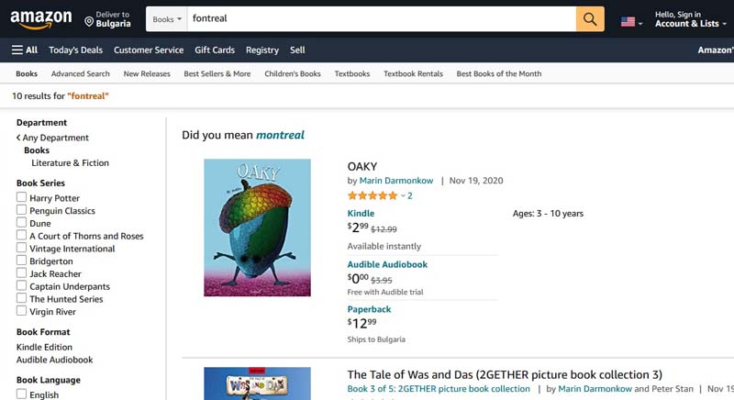
Task: Expand the Account & Lists menu
Action: pyautogui.click(x=686, y=23)
